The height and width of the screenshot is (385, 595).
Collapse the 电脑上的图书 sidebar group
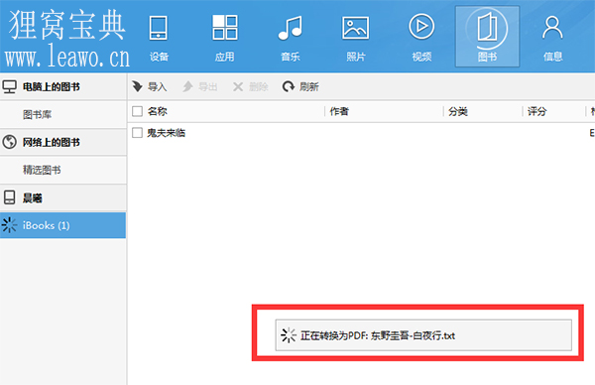[63, 87]
